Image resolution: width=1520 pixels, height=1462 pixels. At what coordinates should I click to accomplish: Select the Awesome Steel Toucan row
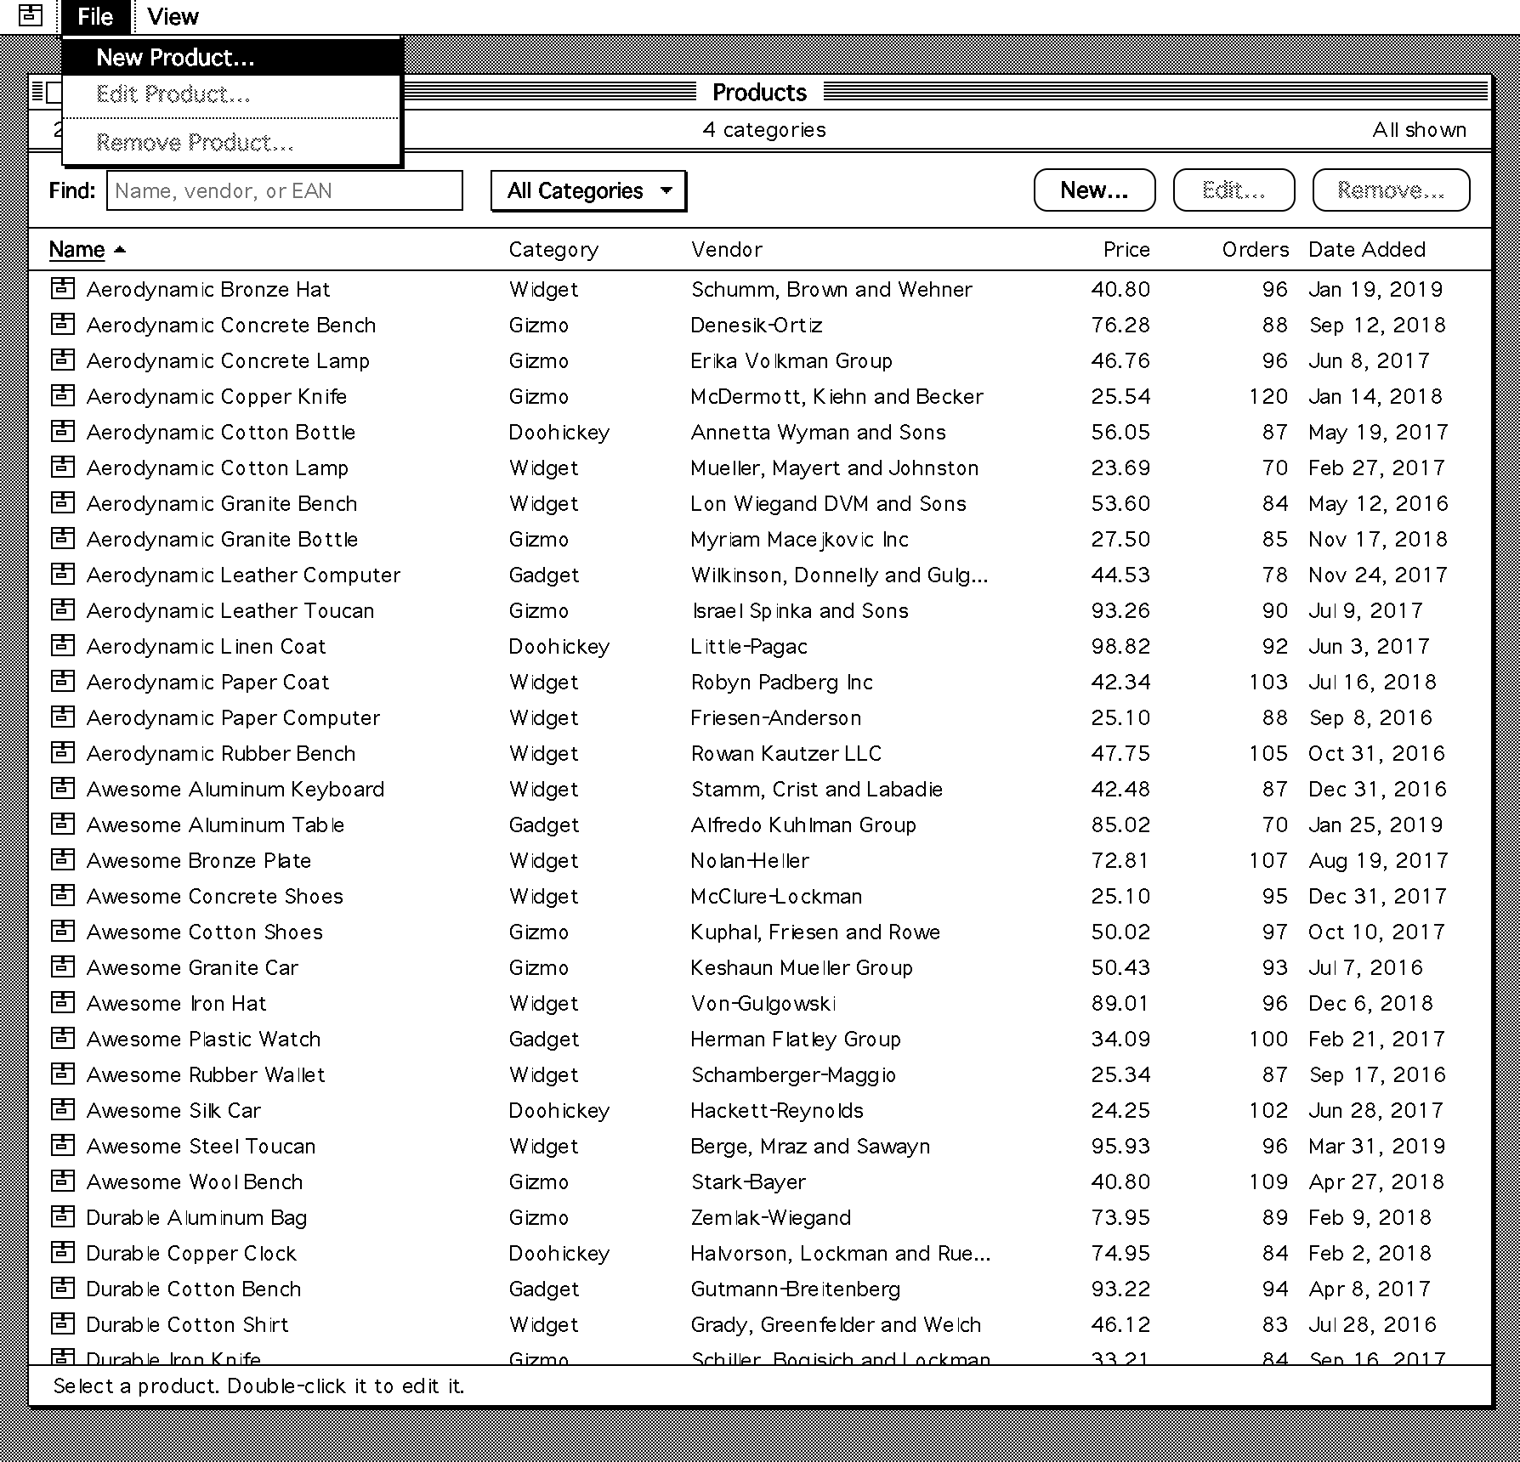(x=760, y=1146)
